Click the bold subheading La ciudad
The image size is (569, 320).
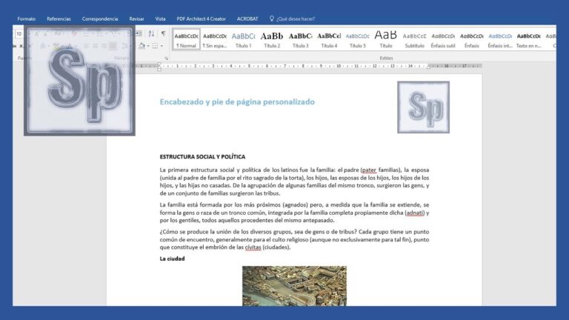[173, 259]
